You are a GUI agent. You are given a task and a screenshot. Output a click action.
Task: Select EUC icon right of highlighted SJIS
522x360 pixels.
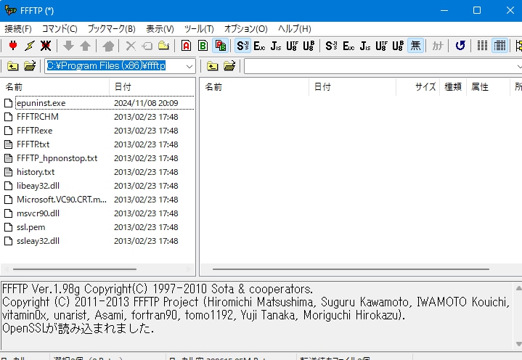(x=259, y=46)
